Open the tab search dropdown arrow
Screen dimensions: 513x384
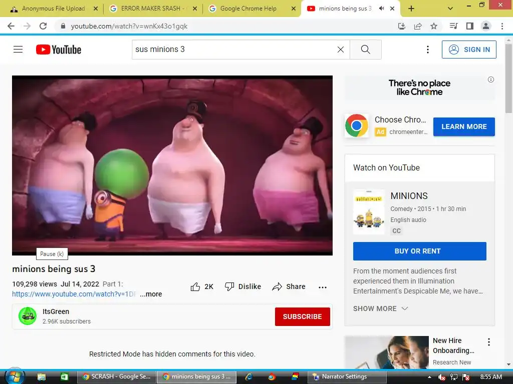450,8
